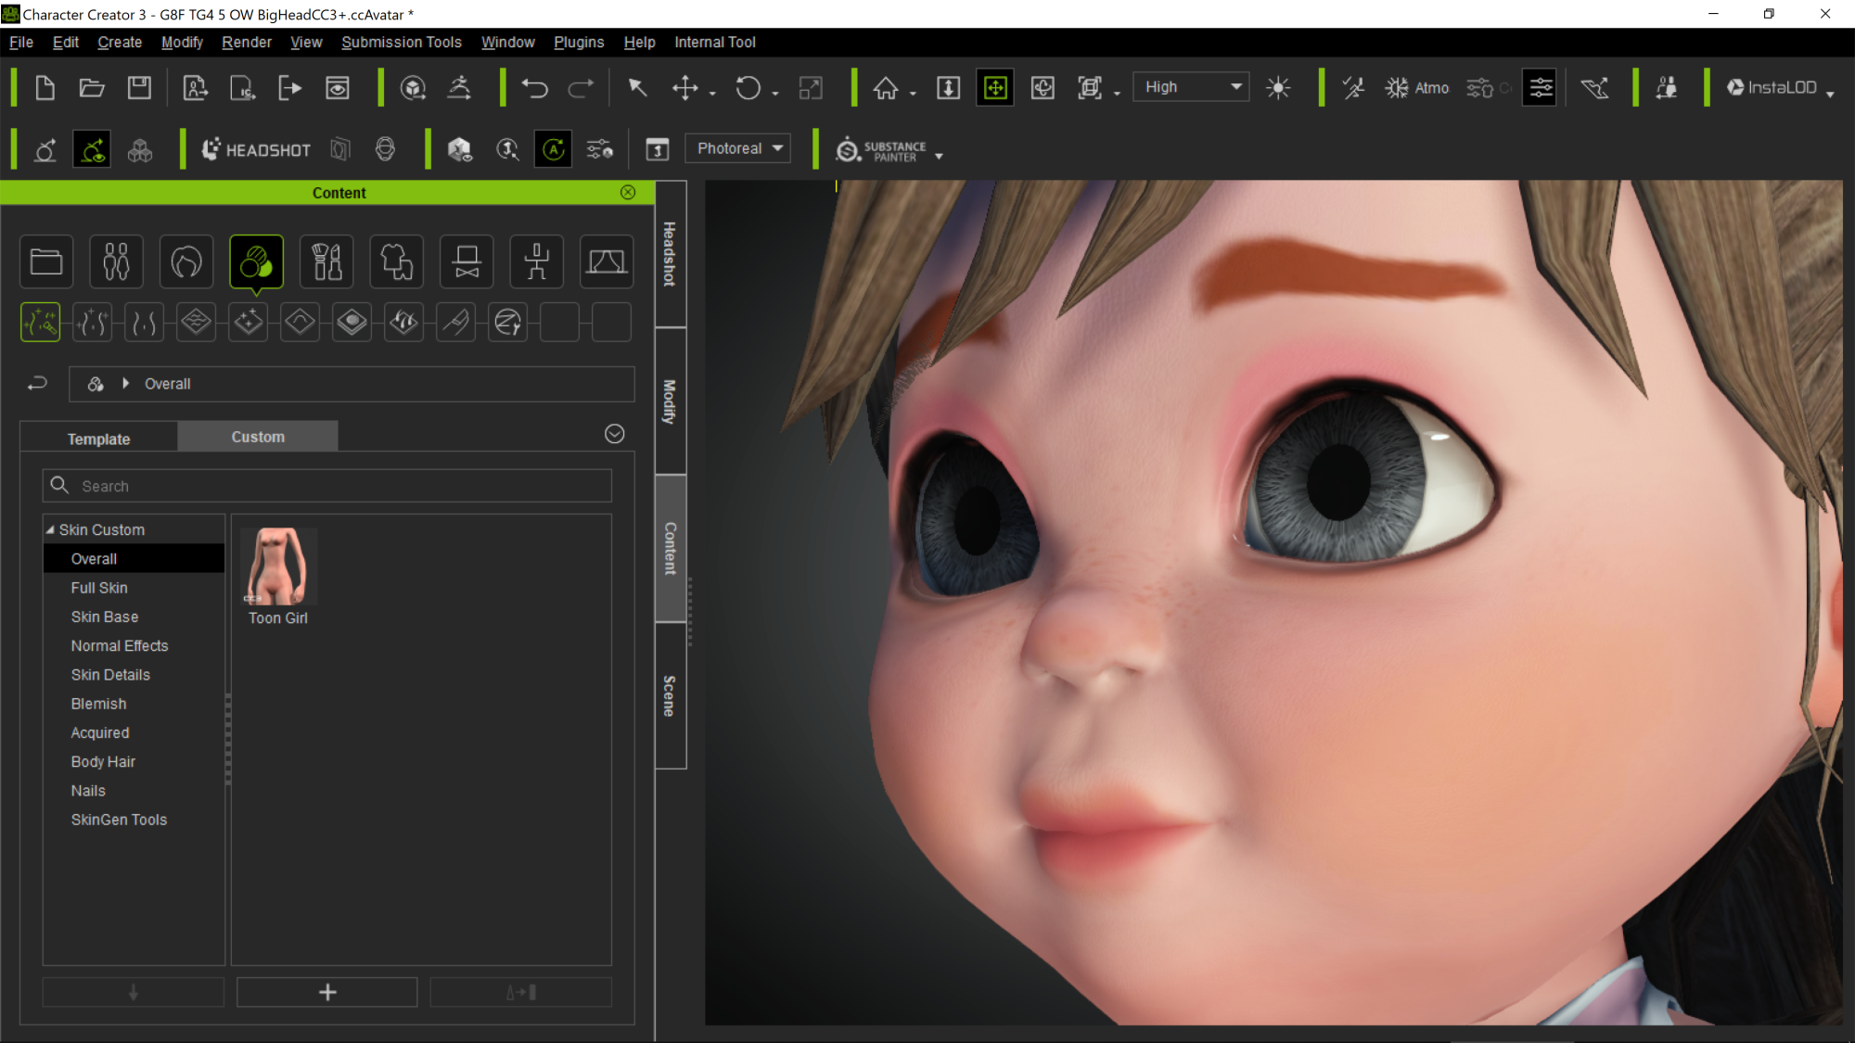The image size is (1855, 1043).
Task: Click the InstaLOD button
Action: (x=1772, y=88)
